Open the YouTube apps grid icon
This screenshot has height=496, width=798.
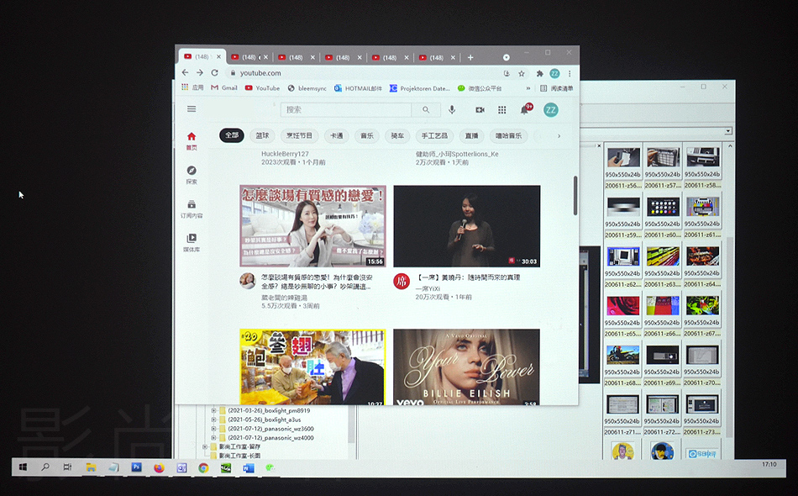502,110
